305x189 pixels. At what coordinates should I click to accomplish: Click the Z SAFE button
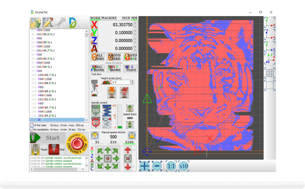[x=130, y=68]
